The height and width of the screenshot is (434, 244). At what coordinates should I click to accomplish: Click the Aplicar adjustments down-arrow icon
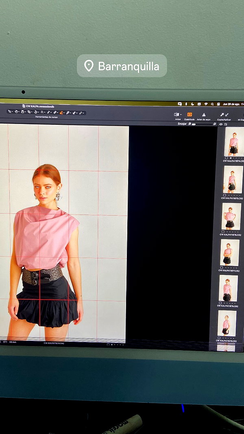pyautogui.click(x=227, y=115)
